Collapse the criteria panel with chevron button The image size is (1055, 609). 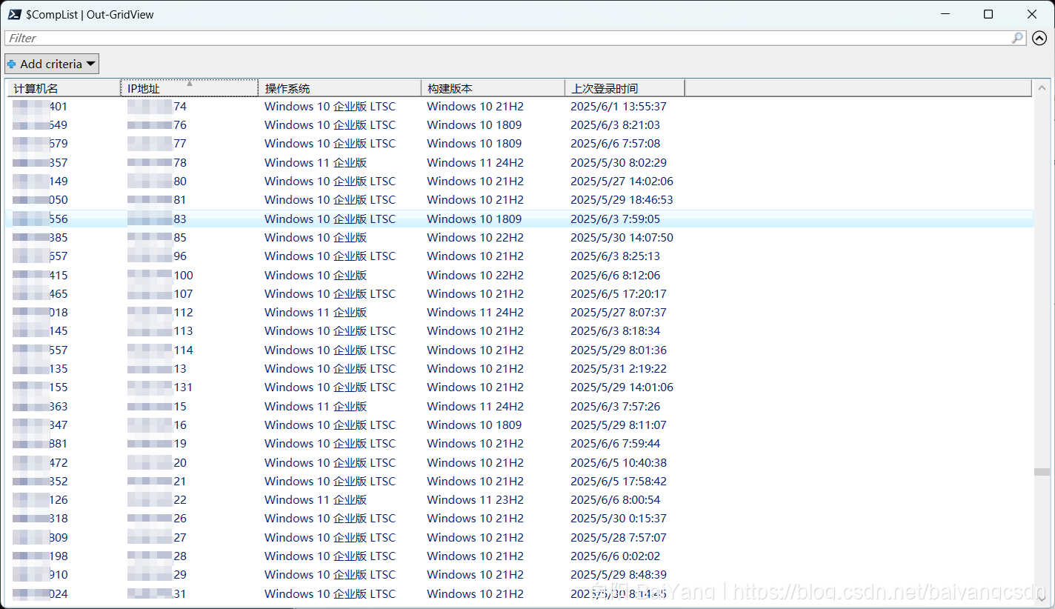[x=1039, y=38]
